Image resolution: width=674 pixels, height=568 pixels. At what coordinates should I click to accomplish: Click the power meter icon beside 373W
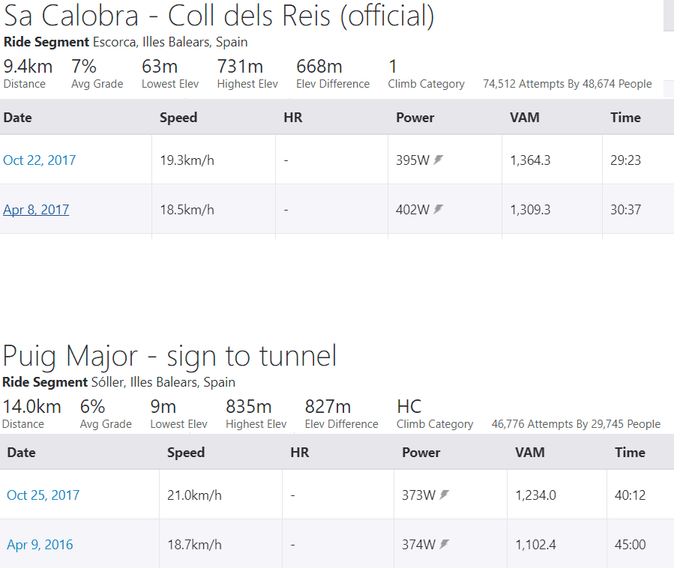tap(445, 495)
